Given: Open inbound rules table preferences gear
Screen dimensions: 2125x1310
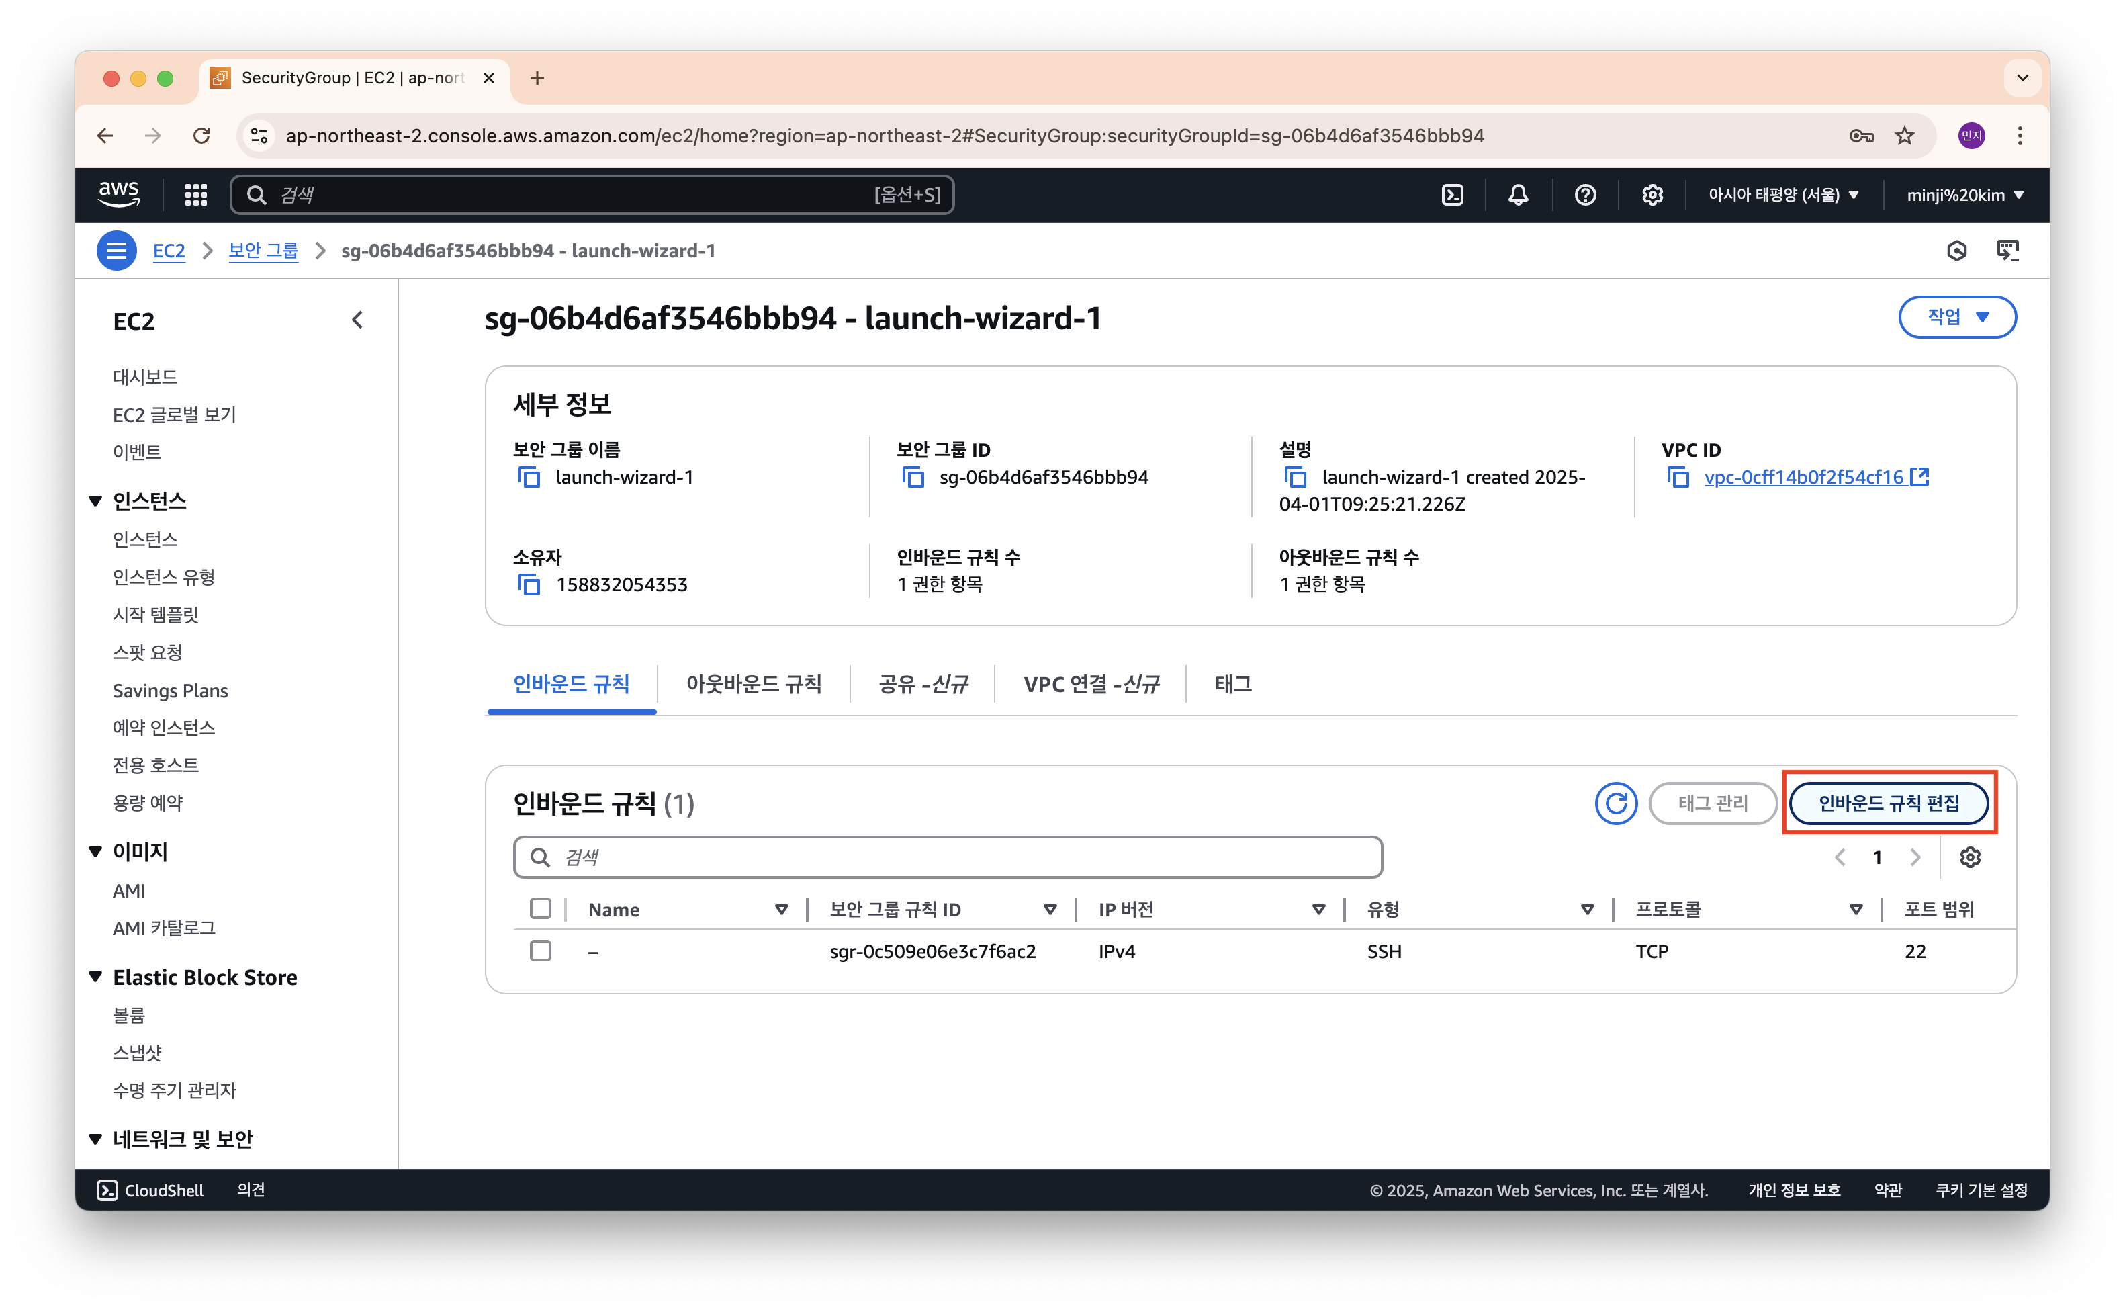Looking at the screenshot, I should (1970, 857).
